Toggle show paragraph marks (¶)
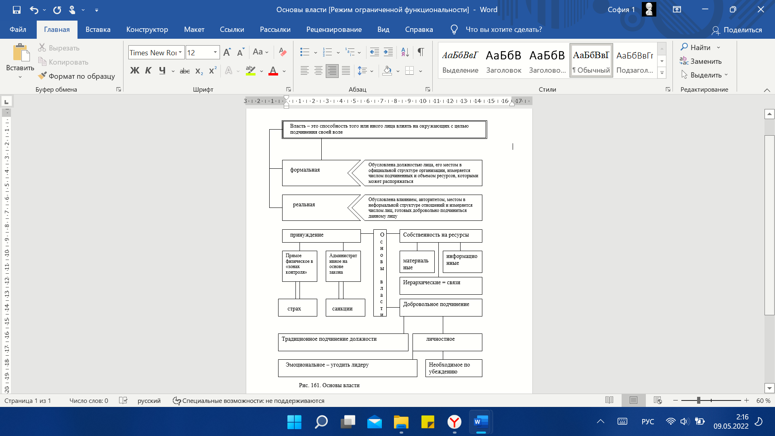 (x=421, y=52)
